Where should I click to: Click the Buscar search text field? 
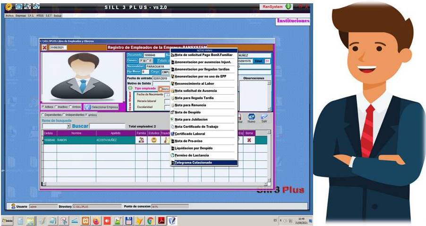point(107,126)
